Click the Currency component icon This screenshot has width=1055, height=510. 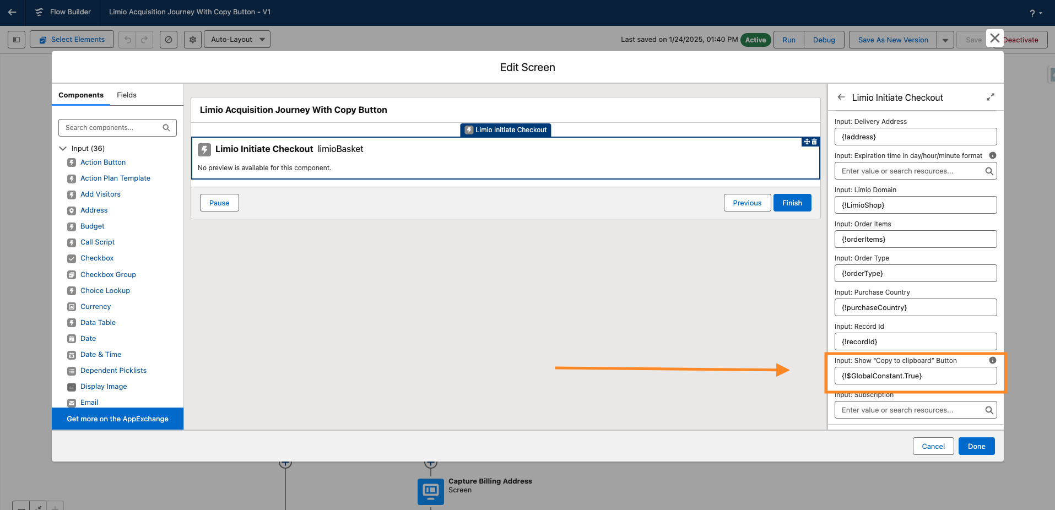[x=72, y=307]
